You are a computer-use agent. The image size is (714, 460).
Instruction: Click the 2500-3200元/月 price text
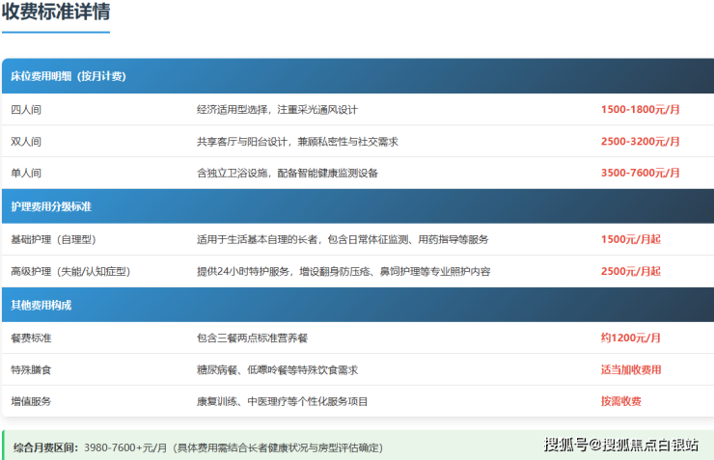(x=640, y=142)
